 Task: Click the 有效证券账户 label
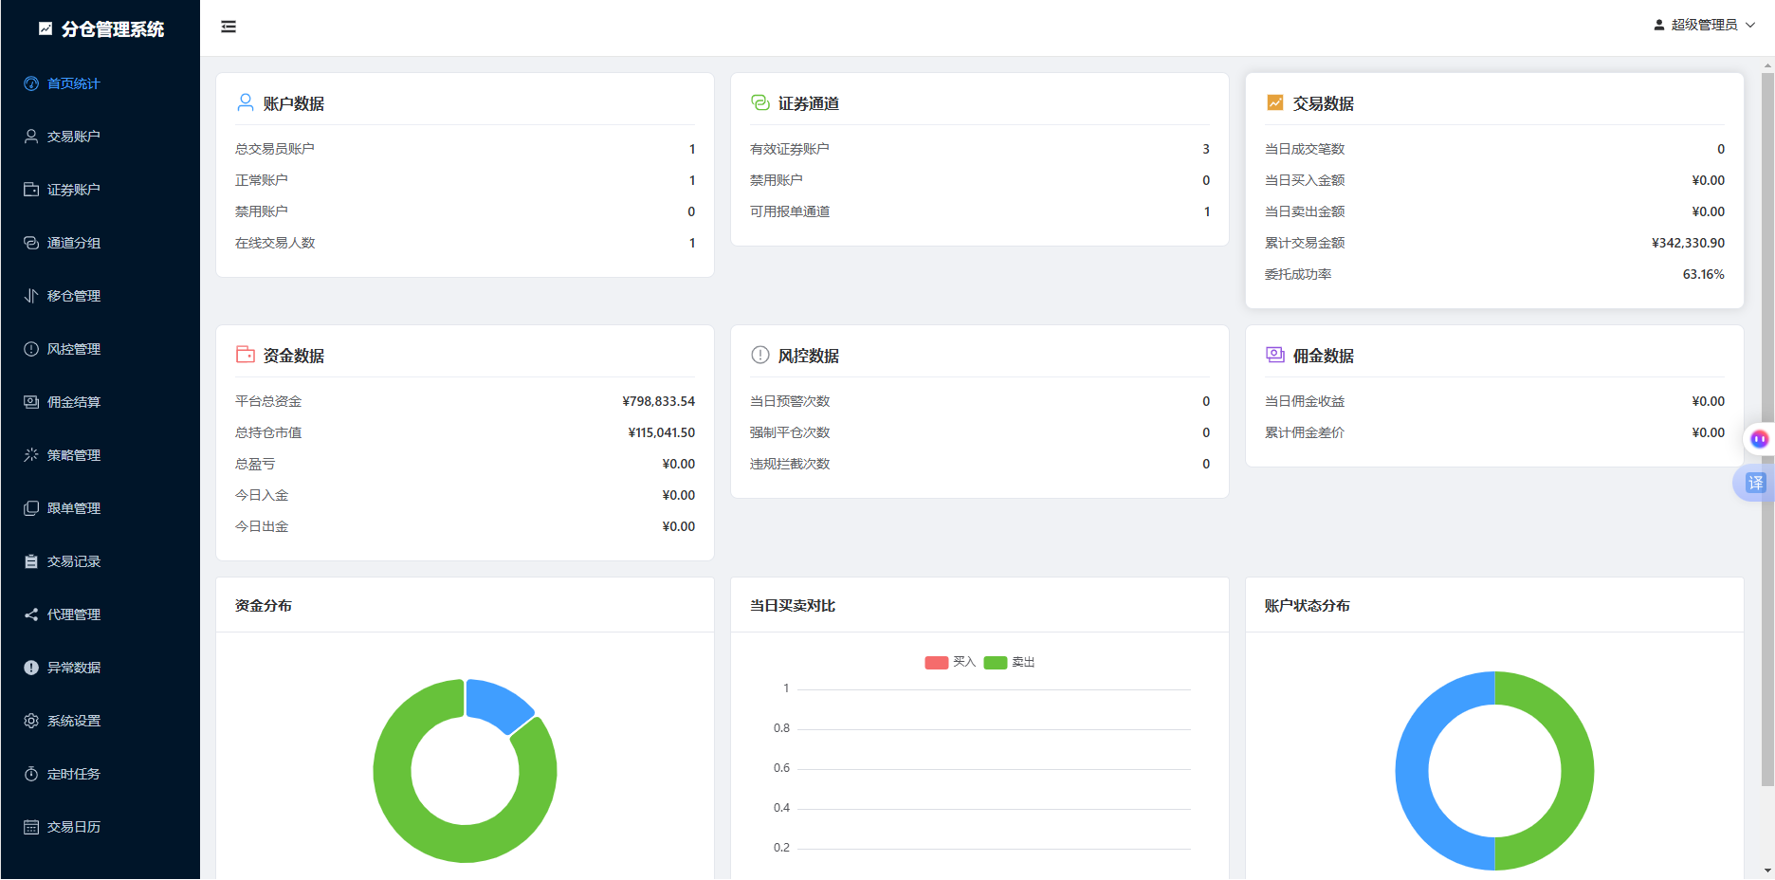(x=790, y=149)
